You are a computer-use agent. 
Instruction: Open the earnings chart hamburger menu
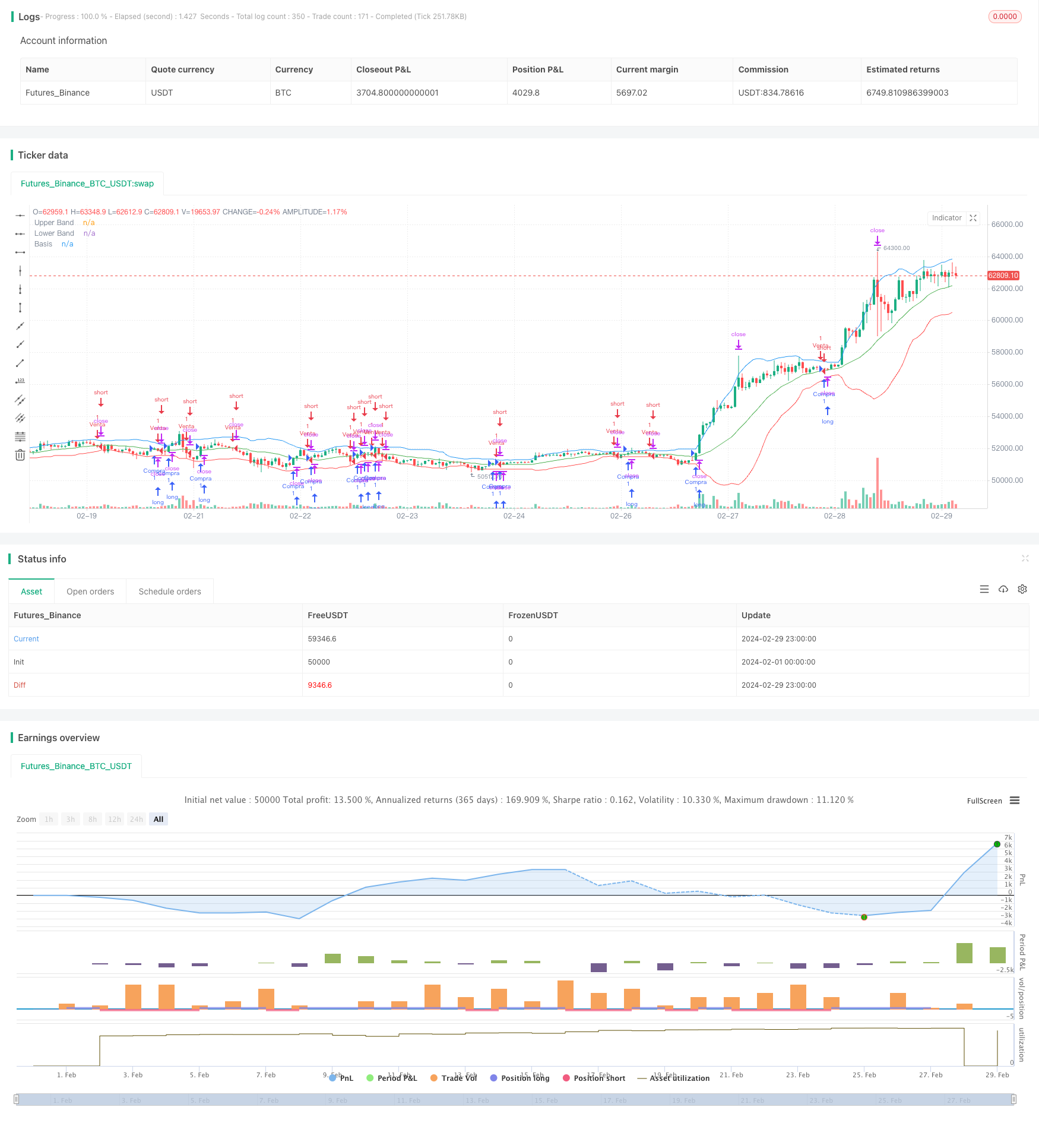pos(1015,801)
